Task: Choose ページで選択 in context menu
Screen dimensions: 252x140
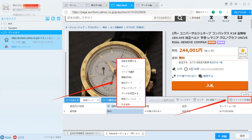Action: click(128, 72)
